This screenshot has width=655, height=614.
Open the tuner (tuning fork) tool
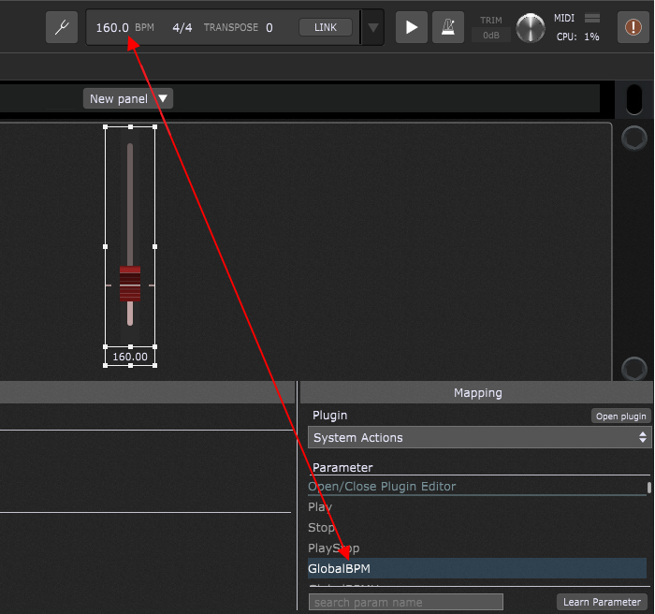62,27
